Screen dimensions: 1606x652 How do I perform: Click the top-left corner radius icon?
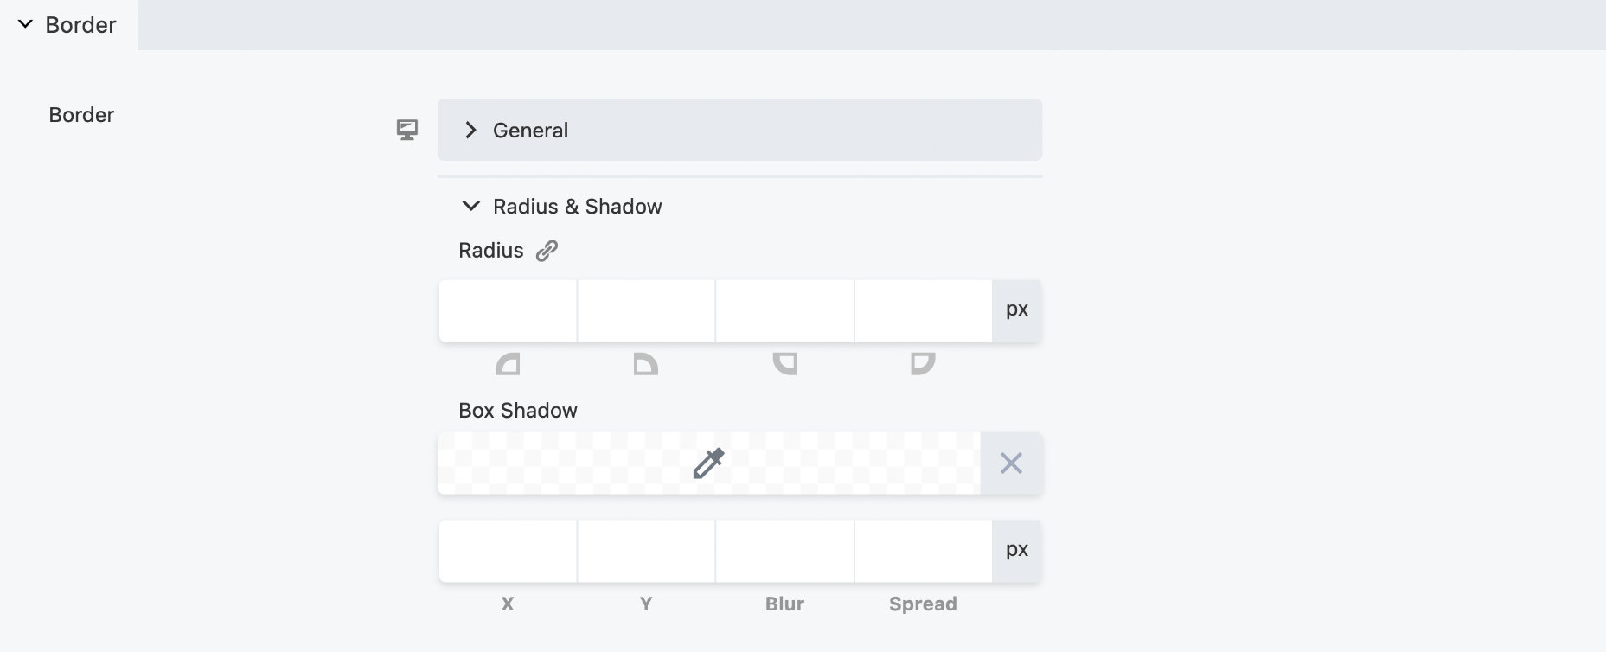[x=508, y=364]
